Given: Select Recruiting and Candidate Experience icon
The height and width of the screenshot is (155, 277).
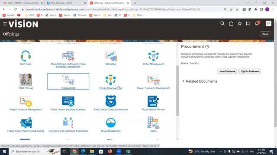Looking at the screenshot, I should [x=68, y=122].
